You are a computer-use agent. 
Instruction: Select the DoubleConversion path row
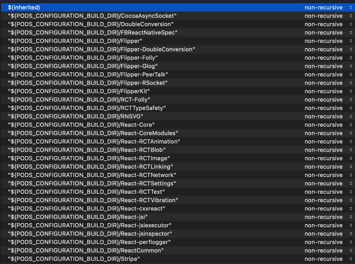(178, 24)
